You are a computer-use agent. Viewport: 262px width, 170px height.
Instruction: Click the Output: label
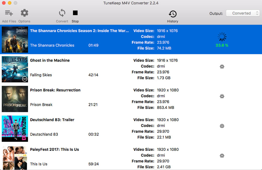[x=216, y=13]
